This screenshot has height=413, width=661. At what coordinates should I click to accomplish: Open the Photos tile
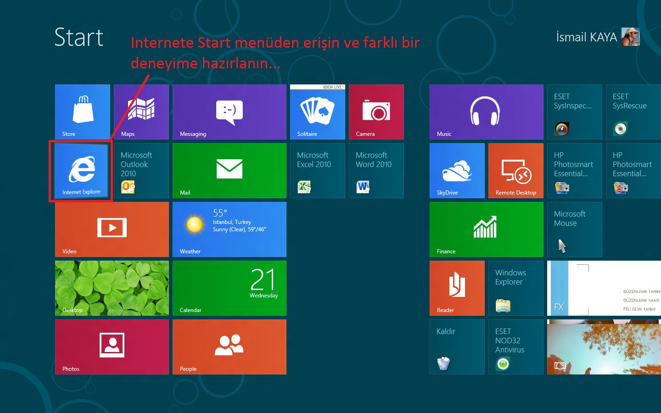112,347
